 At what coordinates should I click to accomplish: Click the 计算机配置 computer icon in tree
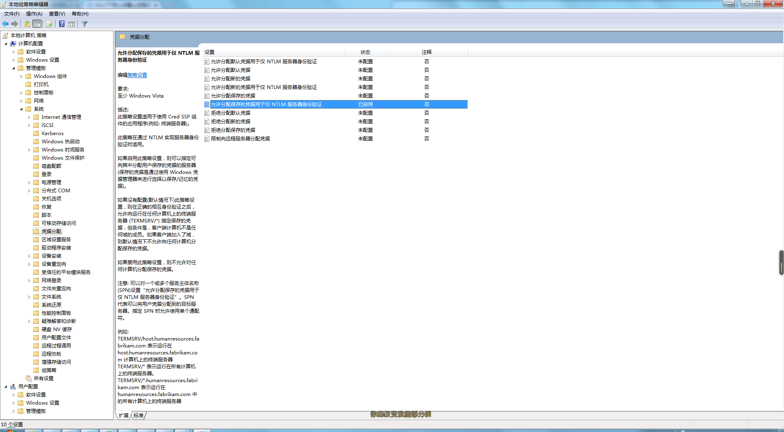(13, 44)
